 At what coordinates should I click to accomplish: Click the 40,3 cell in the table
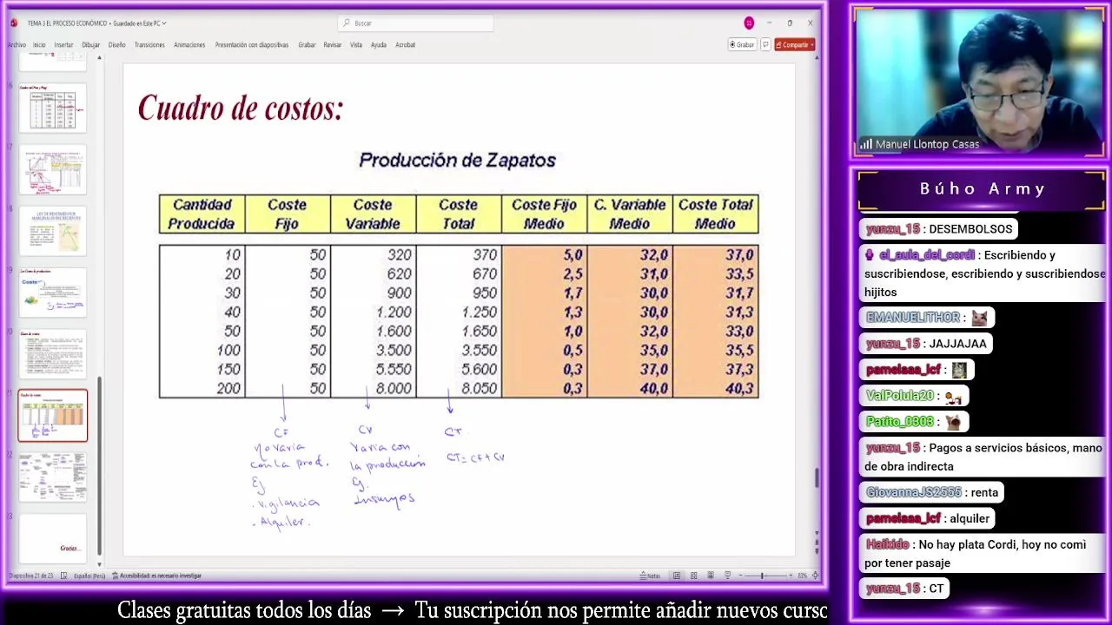coord(738,389)
